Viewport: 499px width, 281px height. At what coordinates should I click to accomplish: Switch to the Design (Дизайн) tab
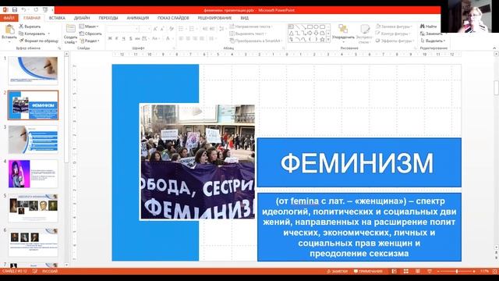point(82,18)
